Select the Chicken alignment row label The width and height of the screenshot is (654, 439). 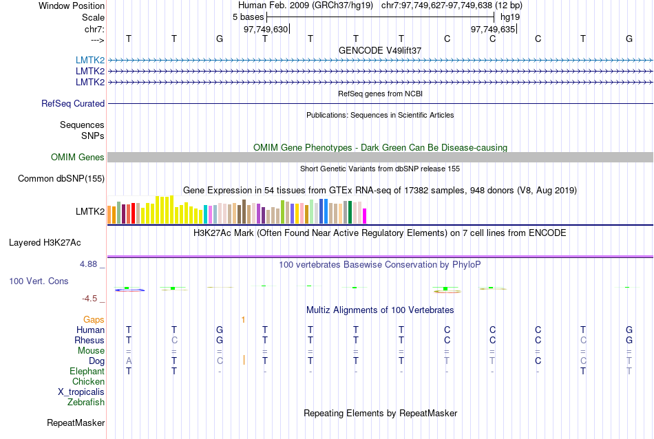[88, 381]
